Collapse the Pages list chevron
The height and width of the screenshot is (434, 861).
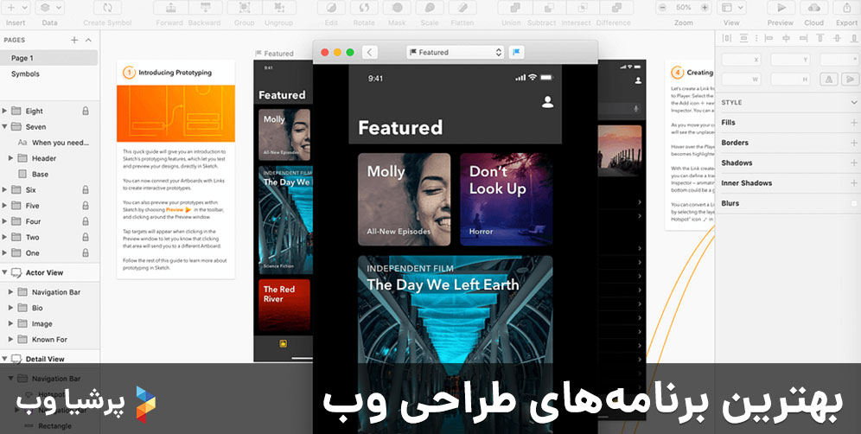(x=88, y=40)
